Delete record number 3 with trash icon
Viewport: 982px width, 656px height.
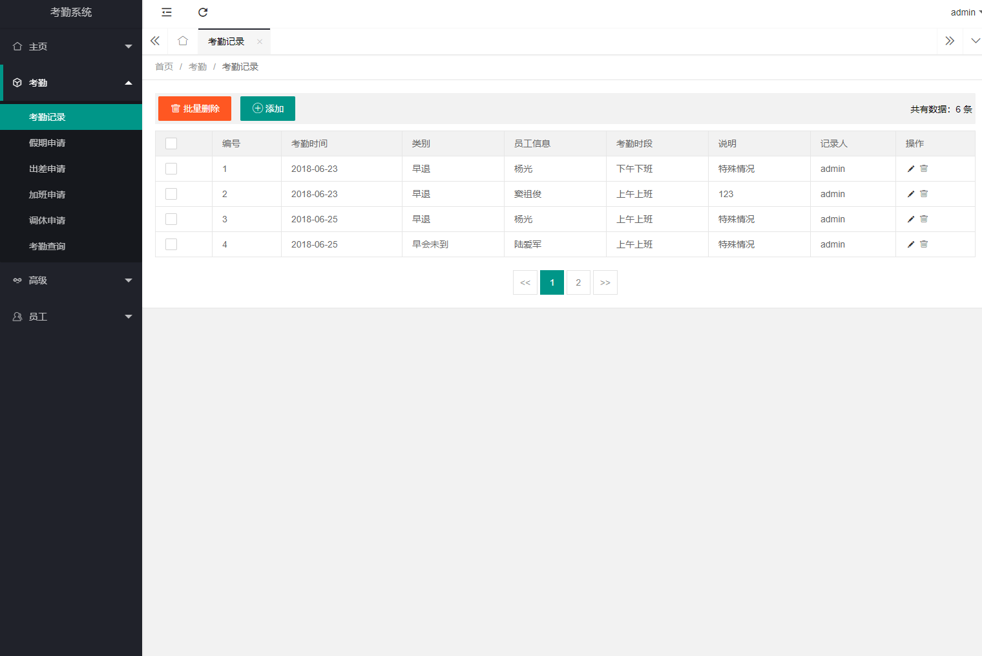tap(924, 219)
